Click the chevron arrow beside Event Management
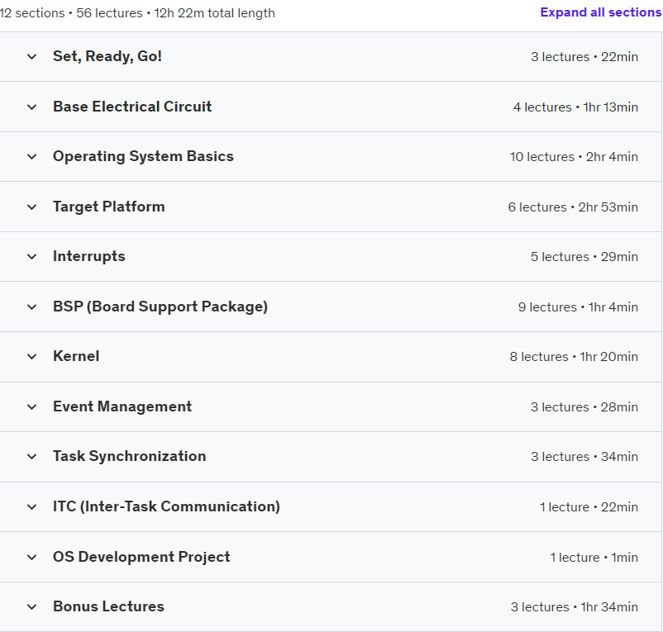This screenshot has width=663, height=632. point(31,406)
